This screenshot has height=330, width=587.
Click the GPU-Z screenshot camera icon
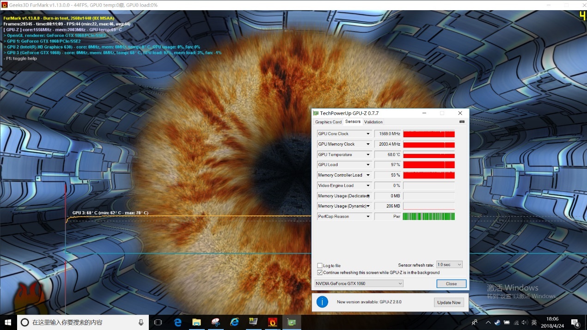coord(462,122)
